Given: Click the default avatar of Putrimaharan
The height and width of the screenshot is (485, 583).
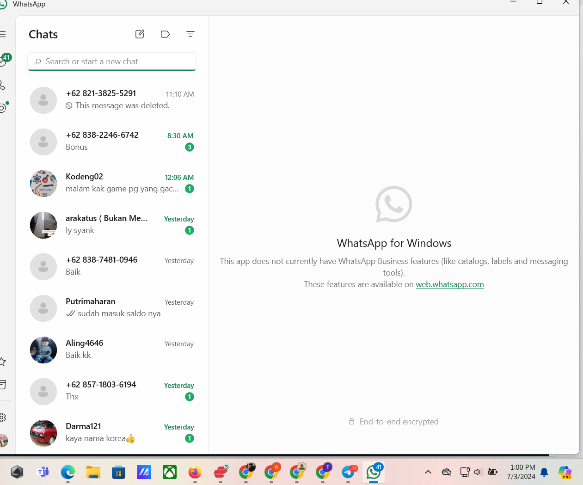Looking at the screenshot, I should (43, 308).
